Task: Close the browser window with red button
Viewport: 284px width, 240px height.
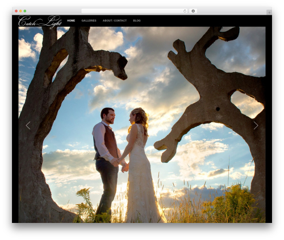Action: tap(16, 11)
